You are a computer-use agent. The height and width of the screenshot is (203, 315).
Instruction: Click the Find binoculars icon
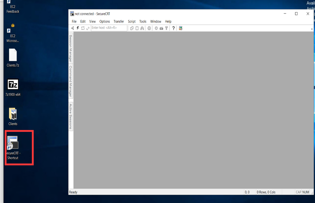click(x=142, y=28)
